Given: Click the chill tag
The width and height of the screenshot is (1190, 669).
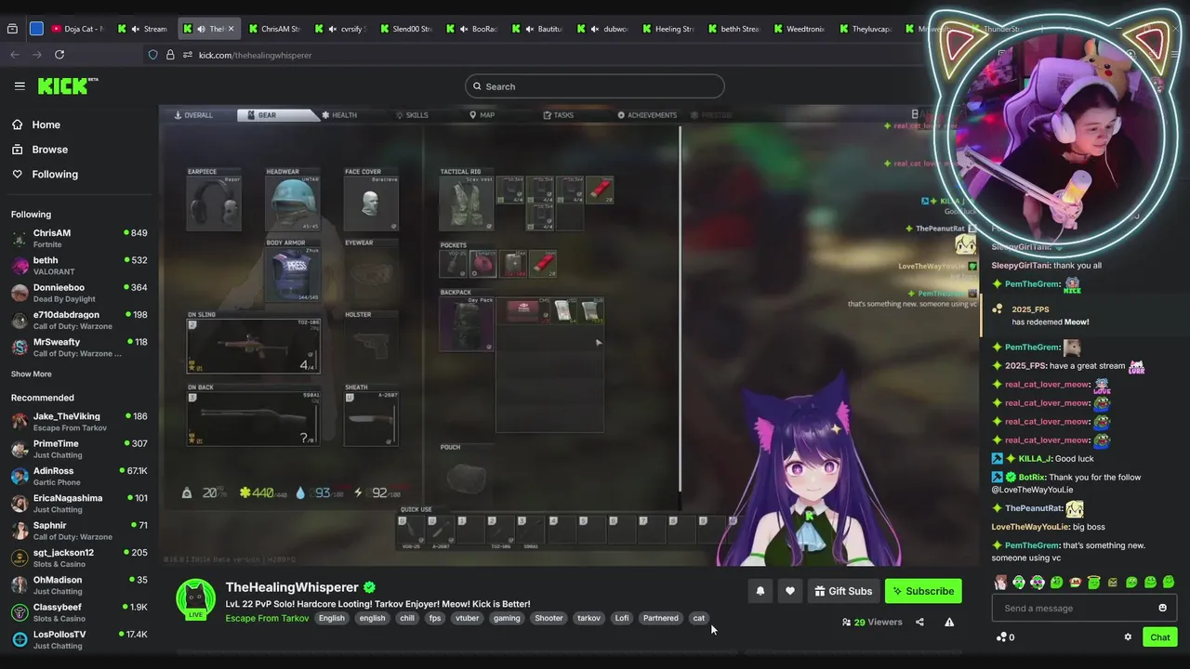Looking at the screenshot, I should click(x=407, y=618).
